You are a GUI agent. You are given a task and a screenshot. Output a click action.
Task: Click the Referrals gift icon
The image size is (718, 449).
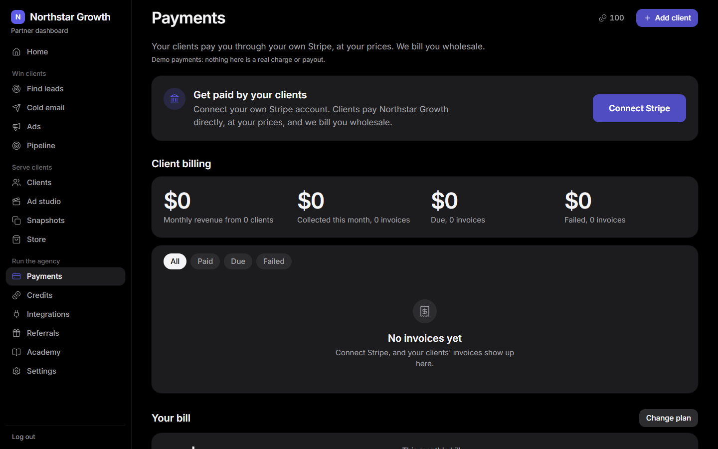16,333
